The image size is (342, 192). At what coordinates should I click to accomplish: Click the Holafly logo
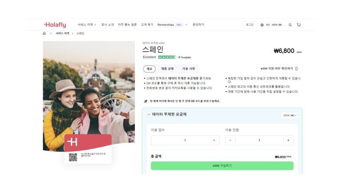point(55,25)
